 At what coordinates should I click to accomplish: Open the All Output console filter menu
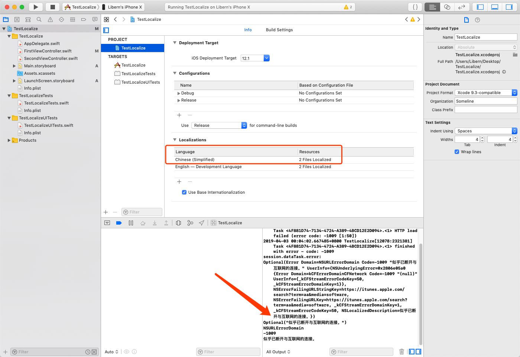pyautogui.click(x=278, y=352)
